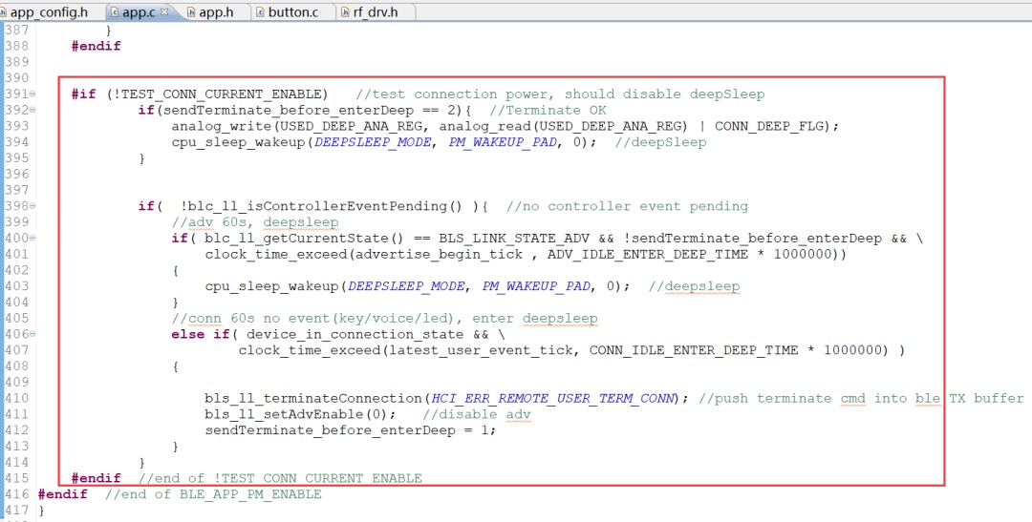The width and height of the screenshot is (1032, 522).
Task: Fold the else-if block at line 406
Action: coord(33,335)
